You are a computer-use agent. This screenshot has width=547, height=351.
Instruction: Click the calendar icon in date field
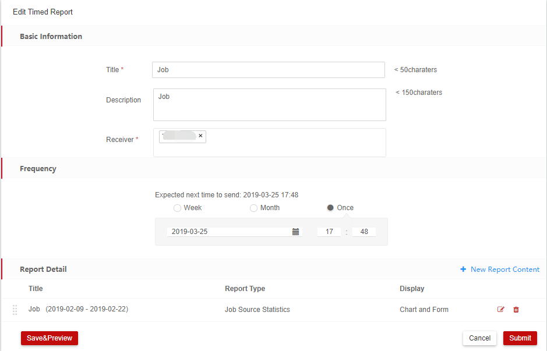pos(295,232)
